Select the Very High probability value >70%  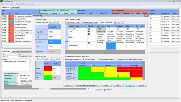coord(55,32)
